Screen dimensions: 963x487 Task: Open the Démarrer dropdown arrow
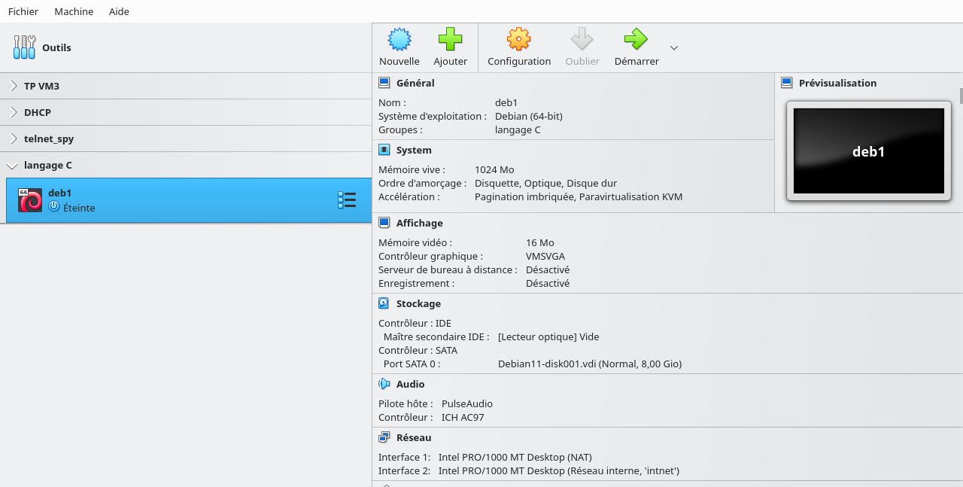click(674, 47)
